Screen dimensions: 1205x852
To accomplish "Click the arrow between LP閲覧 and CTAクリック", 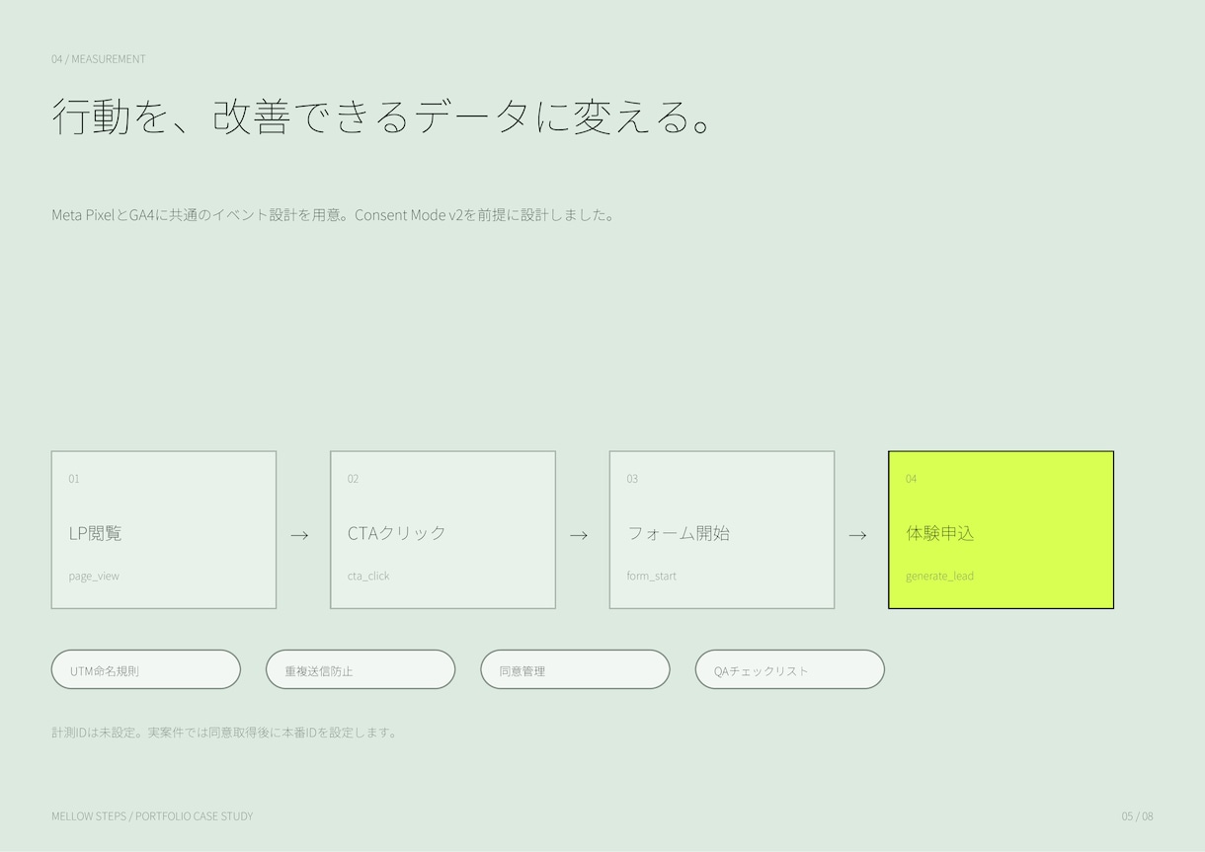I will (x=299, y=535).
